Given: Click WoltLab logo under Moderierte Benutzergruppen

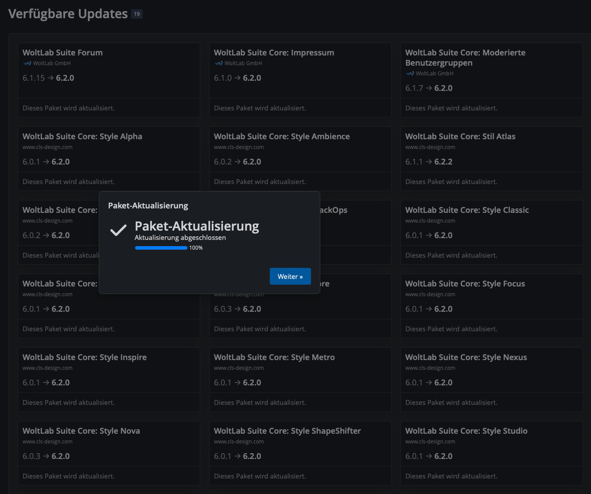Looking at the screenshot, I should pos(410,74).
